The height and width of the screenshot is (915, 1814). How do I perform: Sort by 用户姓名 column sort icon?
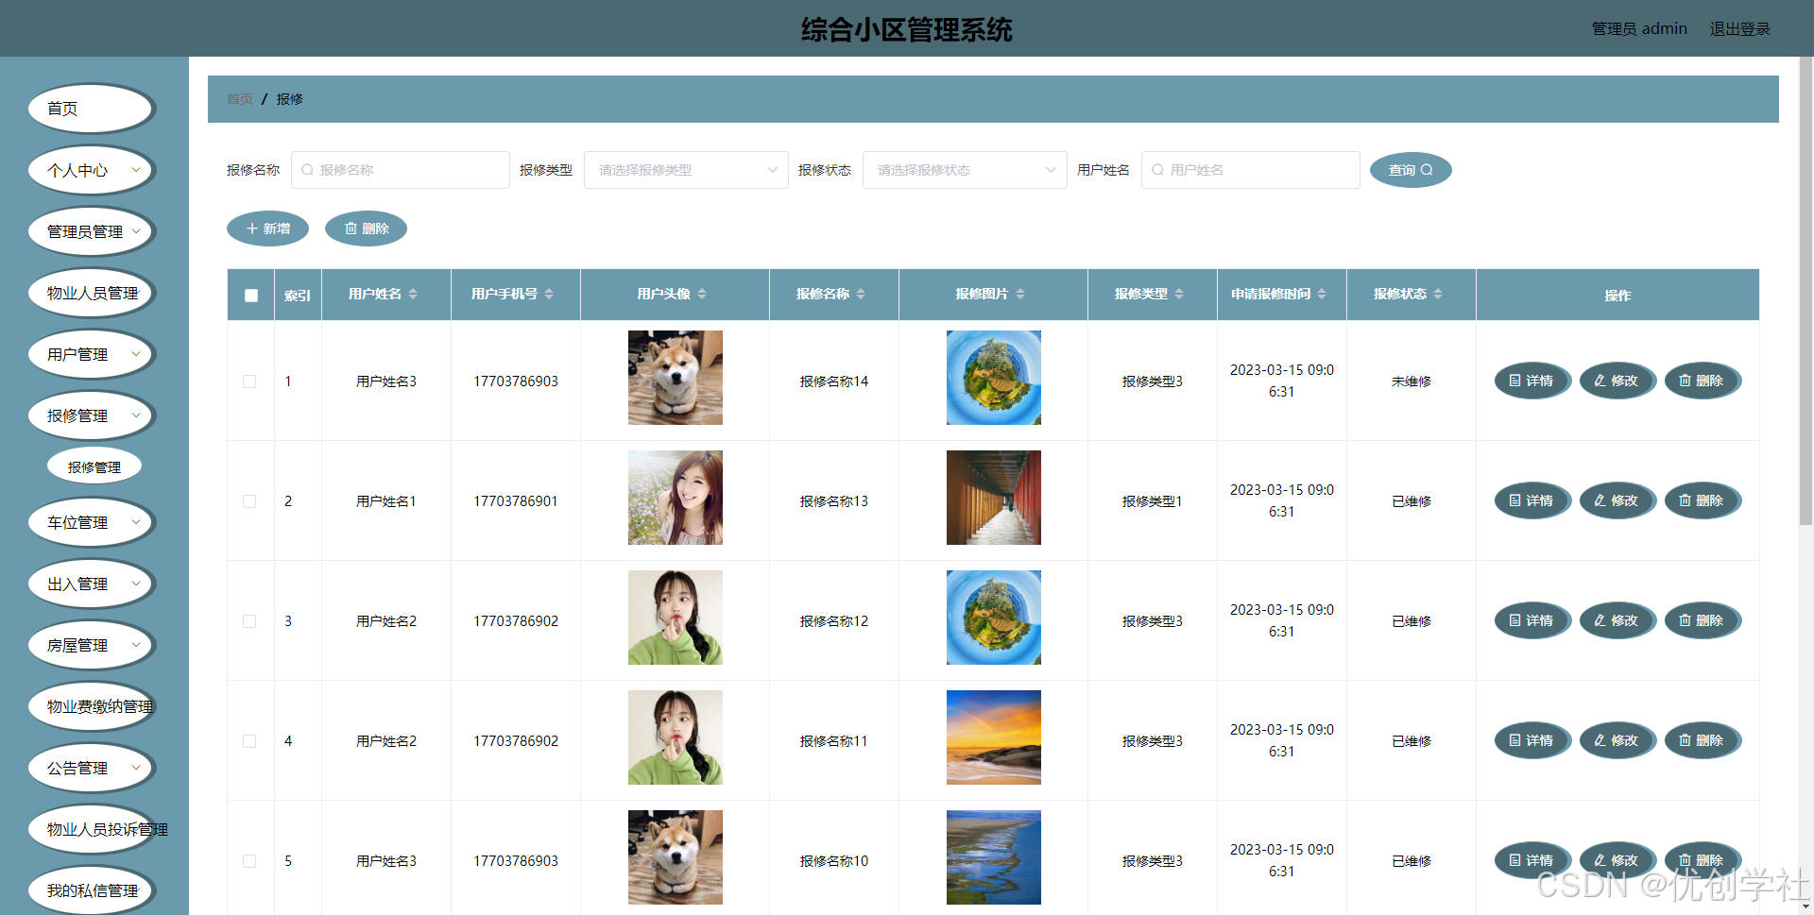413,295
